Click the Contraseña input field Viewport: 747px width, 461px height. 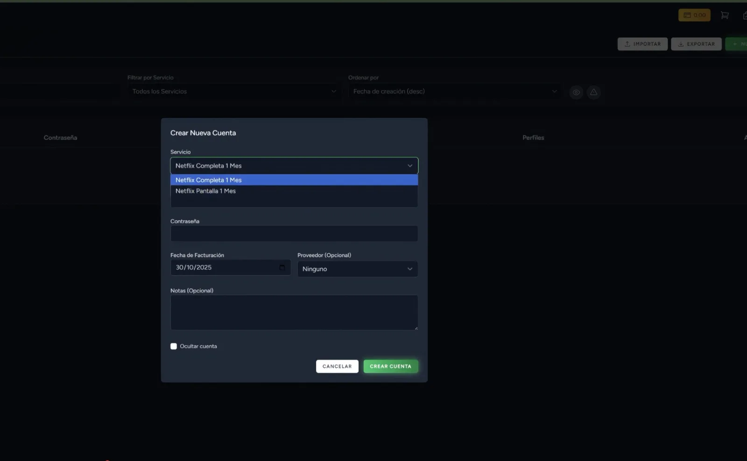[x=294, y=234]
